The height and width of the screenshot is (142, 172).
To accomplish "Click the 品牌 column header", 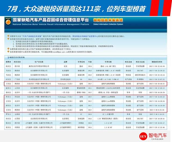I will 66,62.
